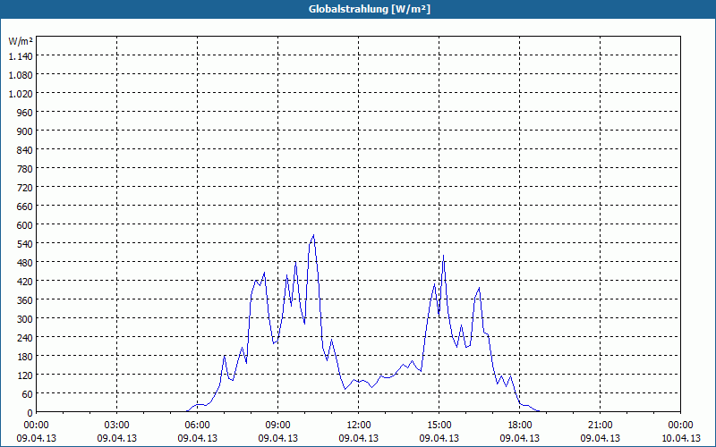This screenshot has height=447, width=716.
Task: Click the 12:00 time axis label
Action: tap(359, 426)
